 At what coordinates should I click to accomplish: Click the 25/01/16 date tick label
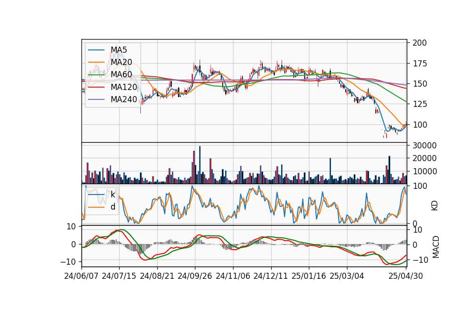tap(309, 276)
